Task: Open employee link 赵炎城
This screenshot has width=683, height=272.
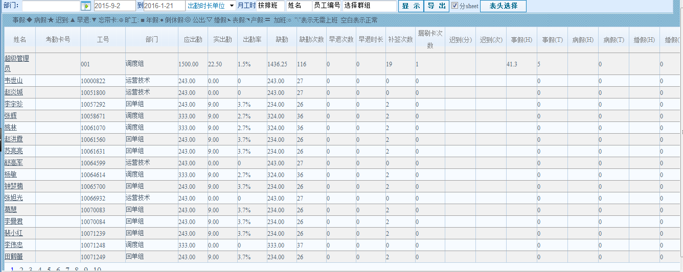Action: click(x=13, y=92)
